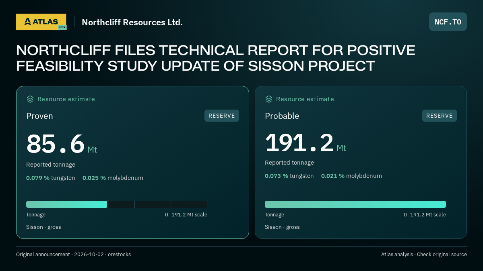Click the Northcliff feasibility study headline

pos(216,58)
